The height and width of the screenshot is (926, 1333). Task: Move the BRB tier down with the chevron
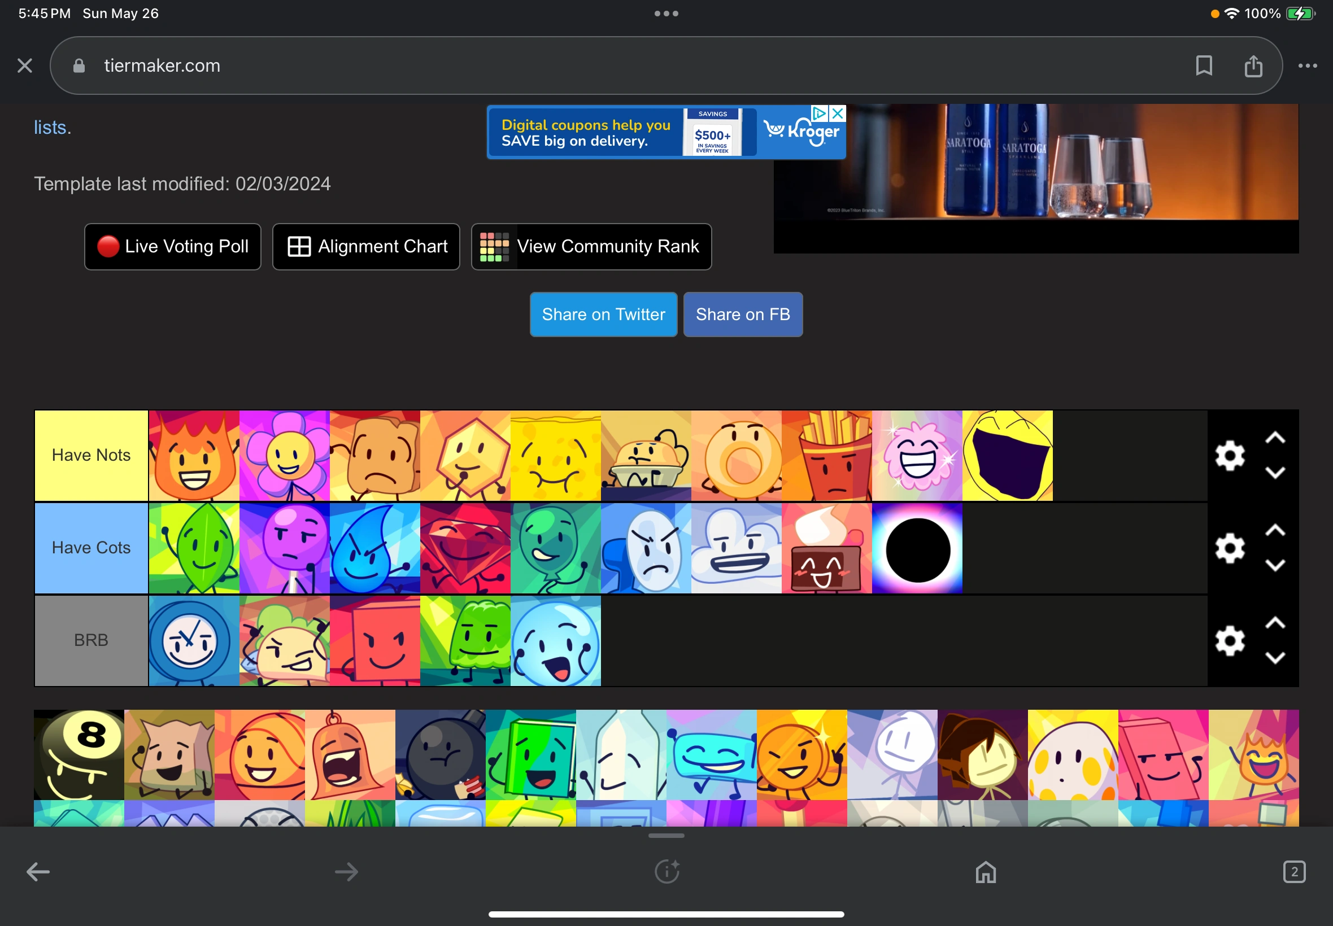(x=1275, y=658)
